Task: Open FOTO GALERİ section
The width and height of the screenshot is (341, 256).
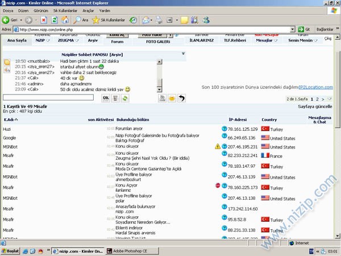Action: pyautogui.click(x=158, y=42)
